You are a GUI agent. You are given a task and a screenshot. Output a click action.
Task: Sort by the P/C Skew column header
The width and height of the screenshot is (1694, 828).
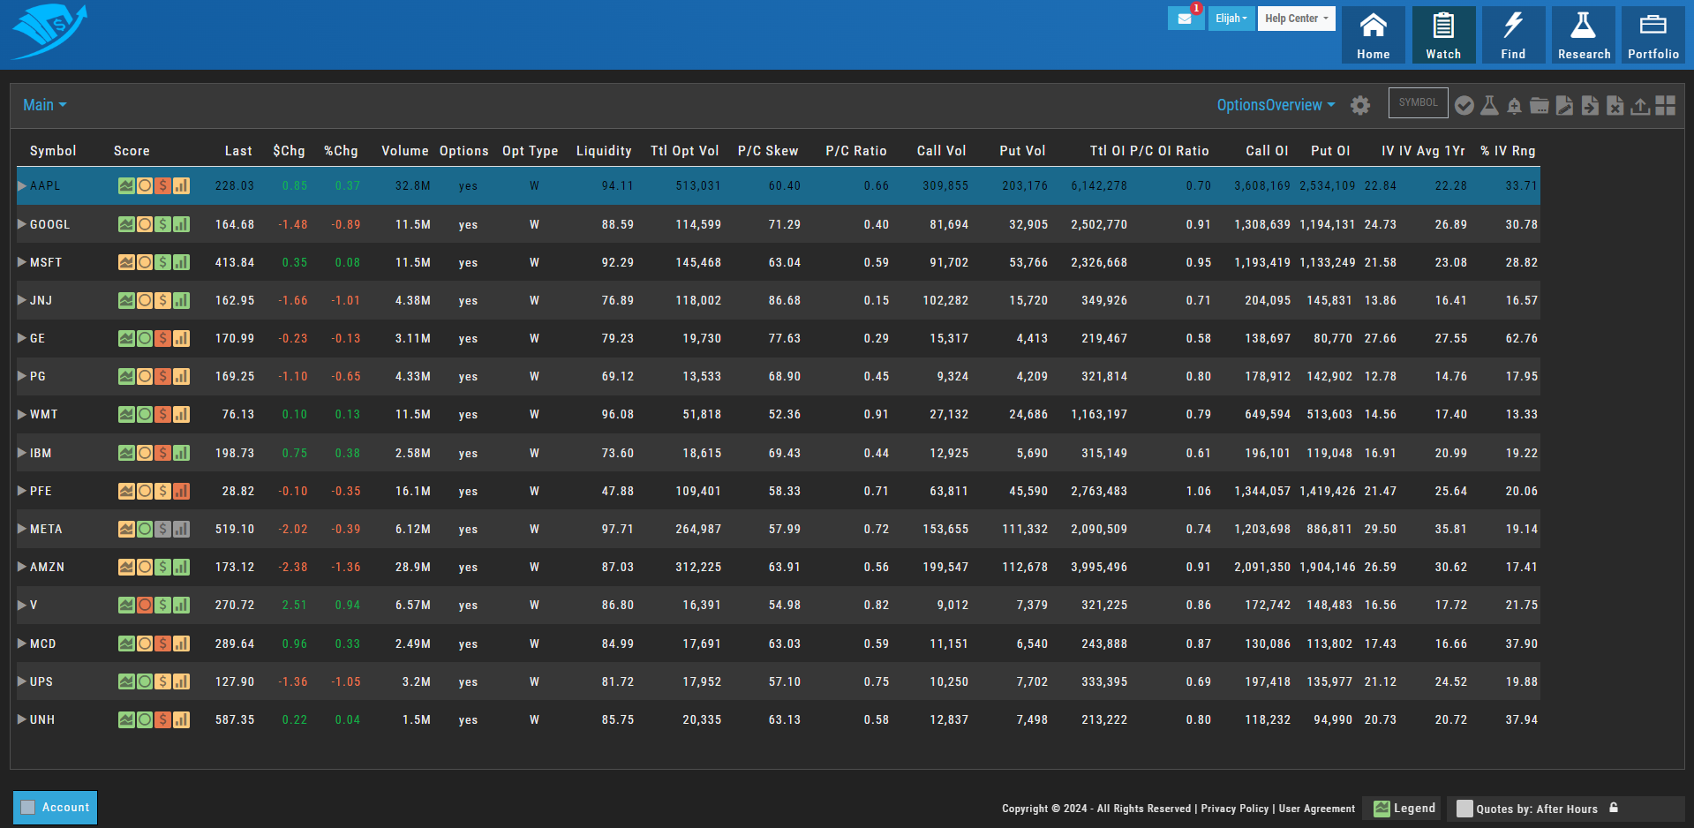tap(768, 151)
